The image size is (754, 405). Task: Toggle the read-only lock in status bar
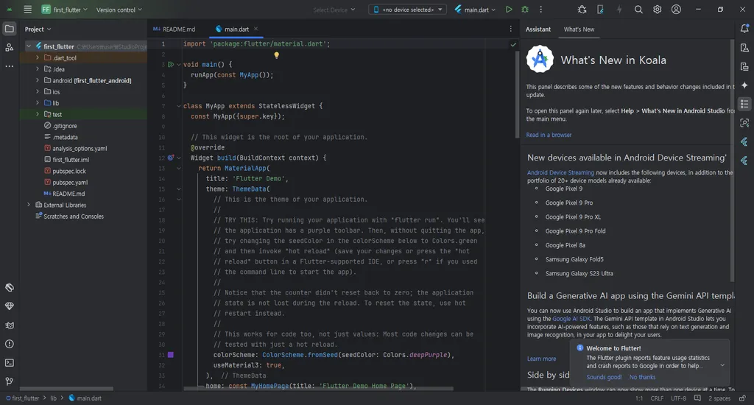point(742,398)
